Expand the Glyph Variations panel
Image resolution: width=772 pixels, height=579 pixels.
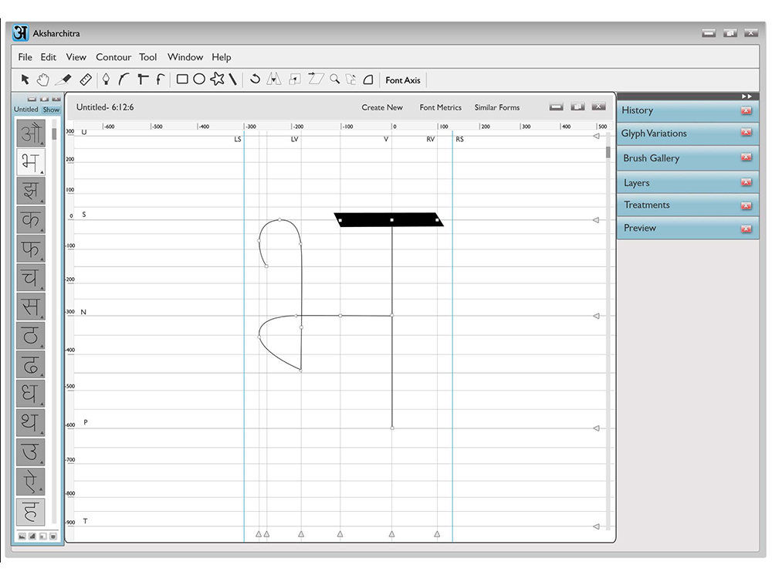pos(654,134)
